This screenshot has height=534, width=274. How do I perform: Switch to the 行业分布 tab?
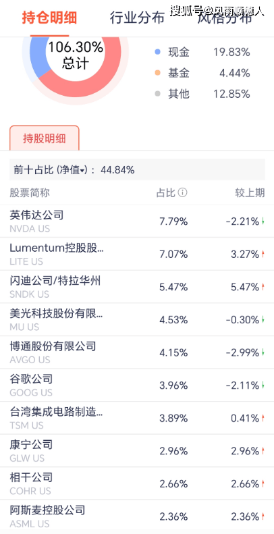(x=137, y=18)
